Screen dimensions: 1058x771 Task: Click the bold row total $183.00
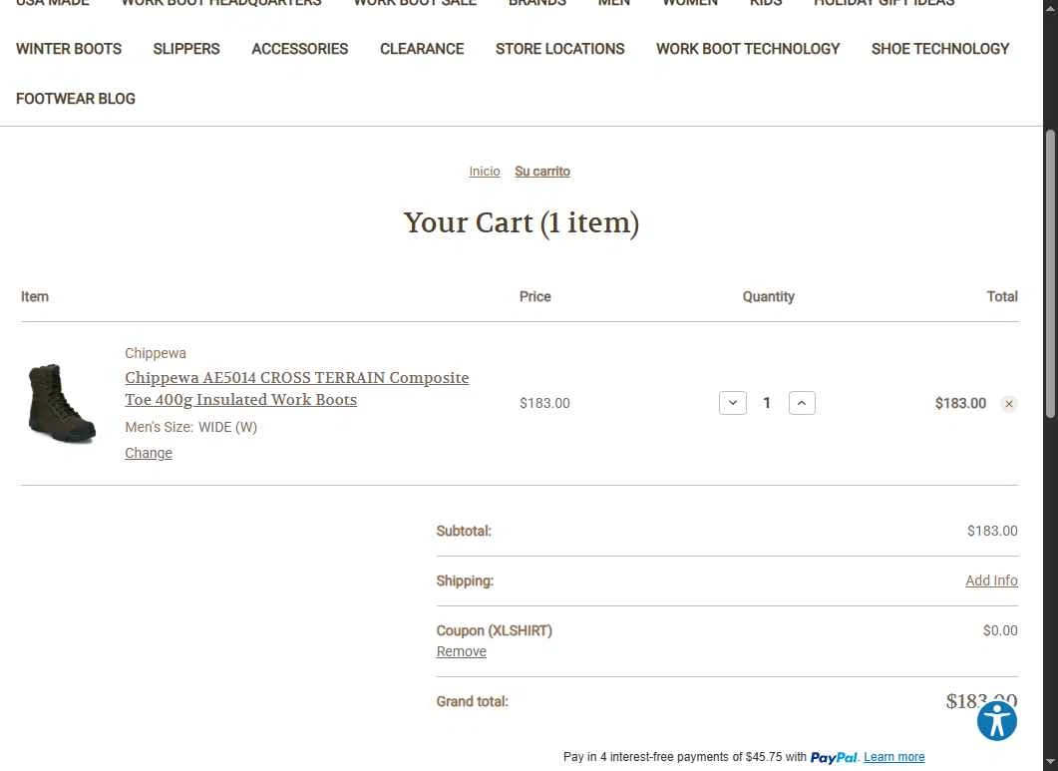tap(960, 404)
